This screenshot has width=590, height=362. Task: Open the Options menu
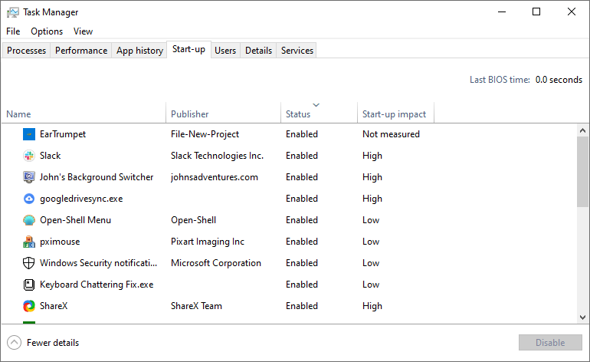click(47, 31)
